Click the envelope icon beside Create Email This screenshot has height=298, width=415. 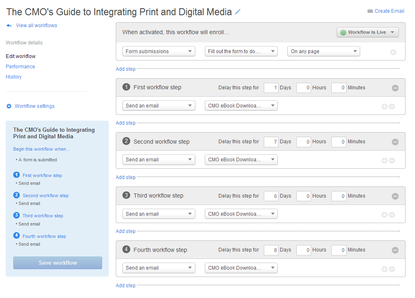click(370, 11)
